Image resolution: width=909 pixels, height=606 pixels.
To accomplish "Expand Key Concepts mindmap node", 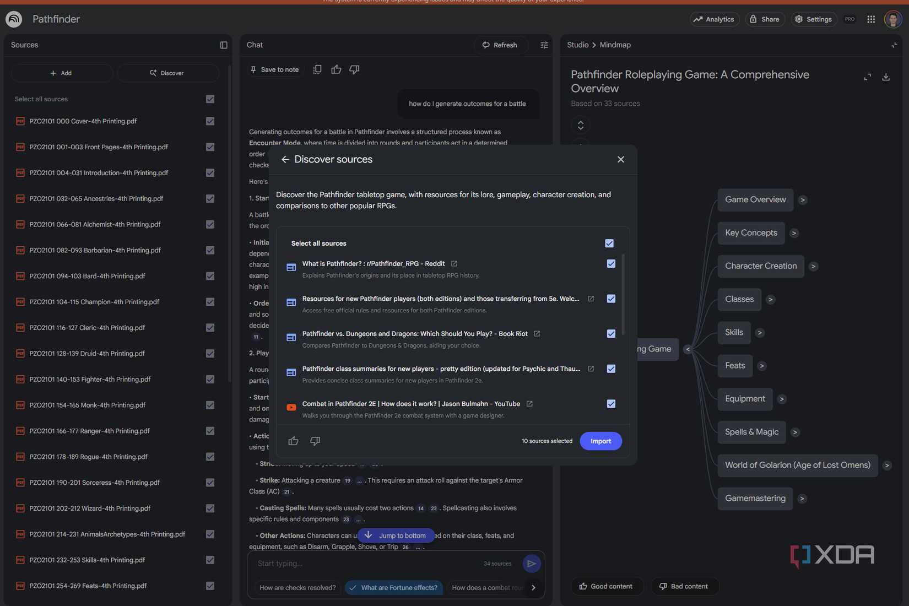I will 794,233.
